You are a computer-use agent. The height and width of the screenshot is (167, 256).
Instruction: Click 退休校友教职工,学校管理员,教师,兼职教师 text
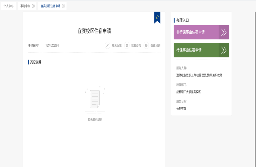(x=199, y=75)
